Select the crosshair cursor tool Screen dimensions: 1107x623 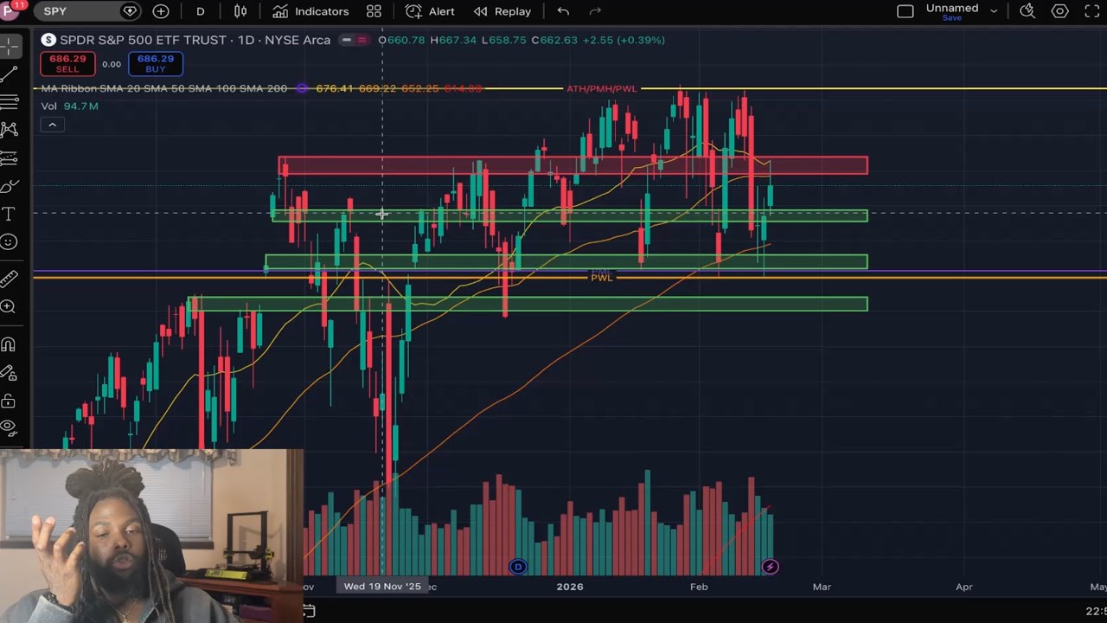pyautogui.click(x=10, y=46)
